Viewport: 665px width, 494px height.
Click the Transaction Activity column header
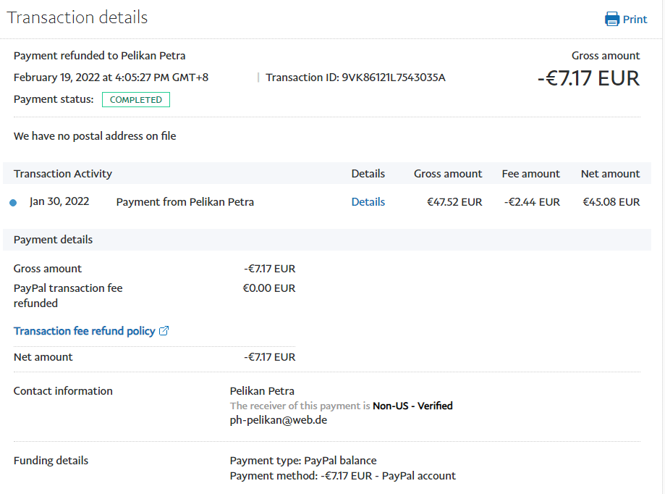point(63,174)
